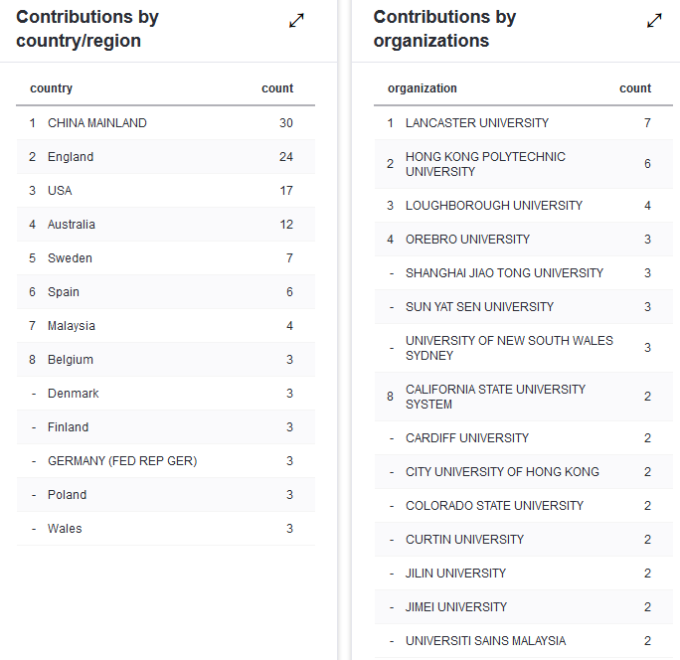Viewport: 680px width, 660px height.
Task: Sort by country column header
Action: click(52, 88)
